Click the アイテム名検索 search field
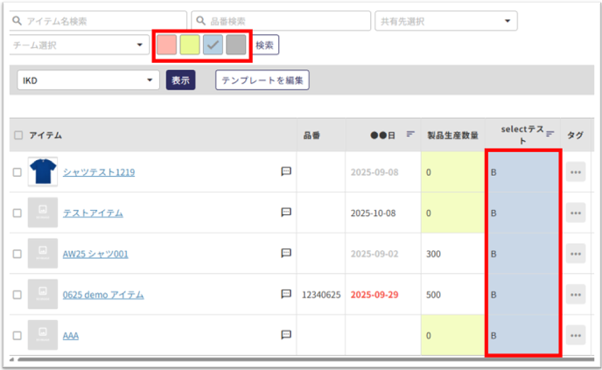The image size is (602, 370). click(x=98, y=20)
